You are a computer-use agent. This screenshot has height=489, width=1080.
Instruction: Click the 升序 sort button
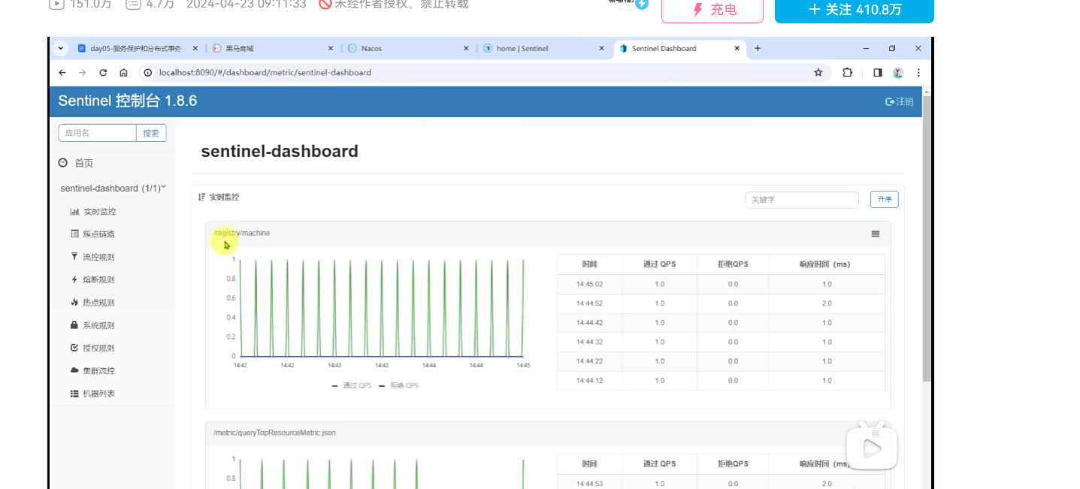(x=885, y=200)
